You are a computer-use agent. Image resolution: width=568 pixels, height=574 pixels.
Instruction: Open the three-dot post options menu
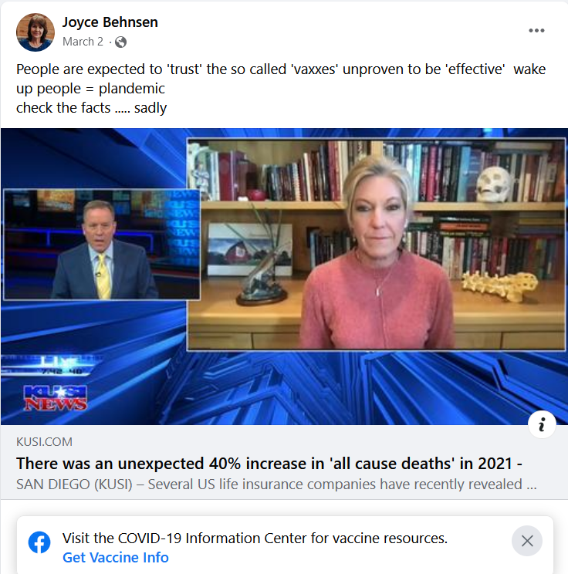tap(536, 31)
